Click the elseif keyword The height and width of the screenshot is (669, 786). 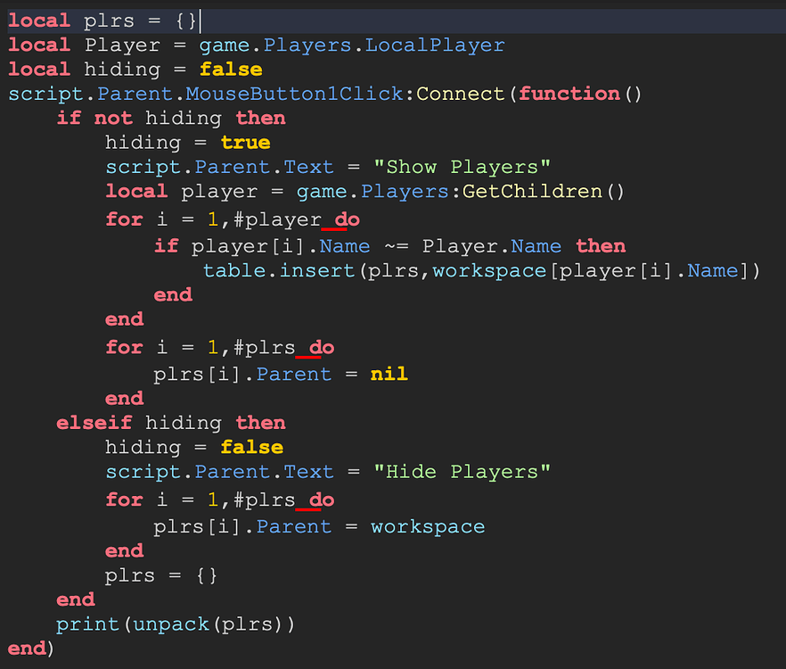94,423
